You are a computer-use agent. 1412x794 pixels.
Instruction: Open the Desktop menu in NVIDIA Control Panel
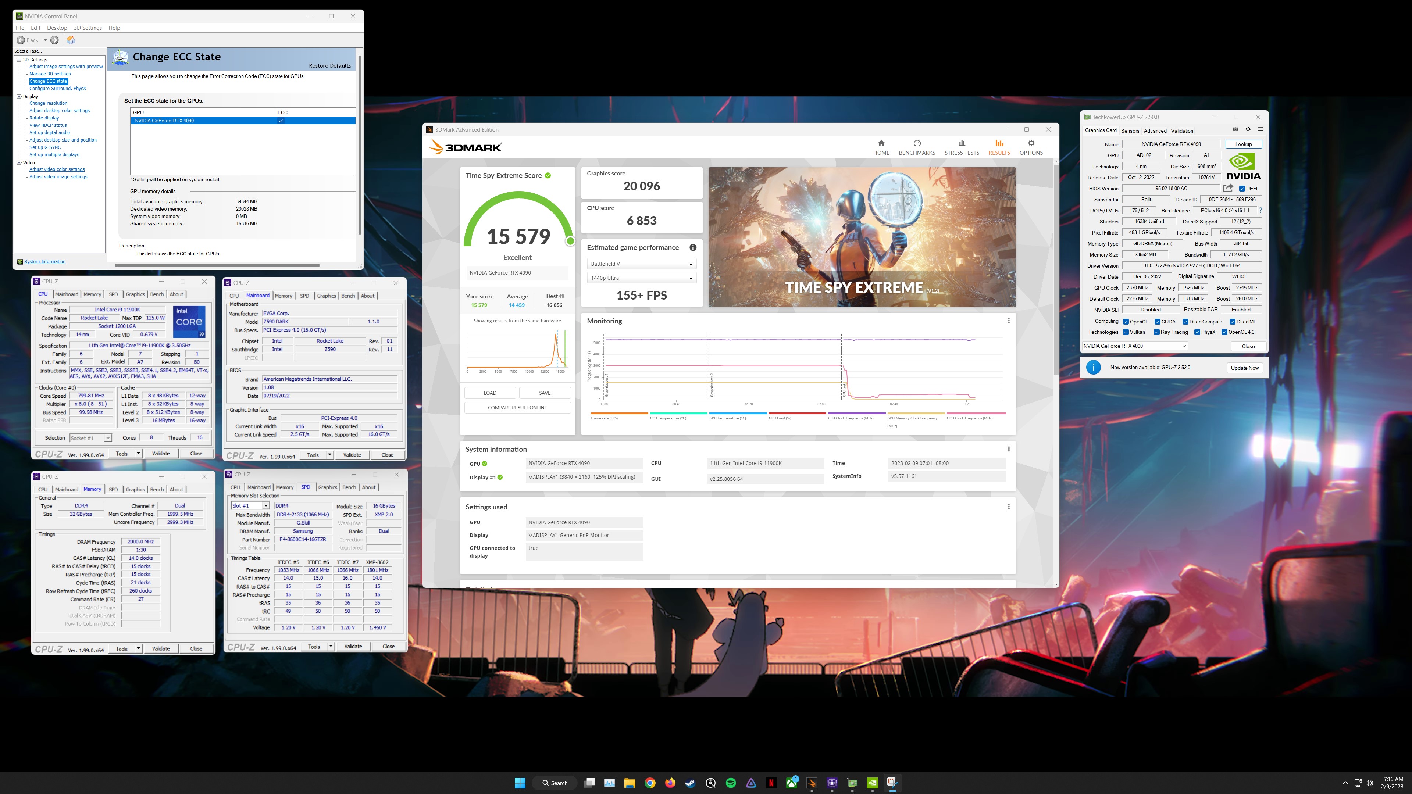57,28
